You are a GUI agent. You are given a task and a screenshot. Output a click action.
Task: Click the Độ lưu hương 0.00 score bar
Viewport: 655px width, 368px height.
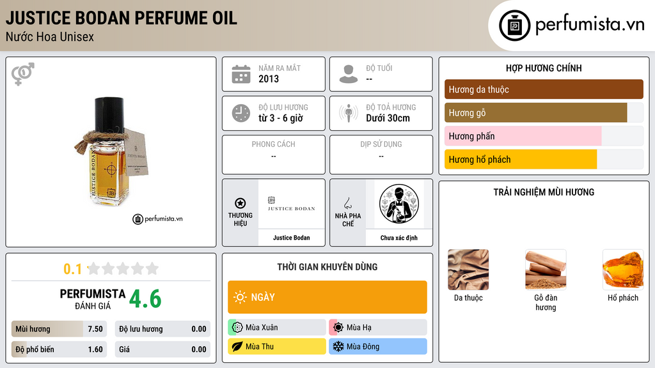162,329
